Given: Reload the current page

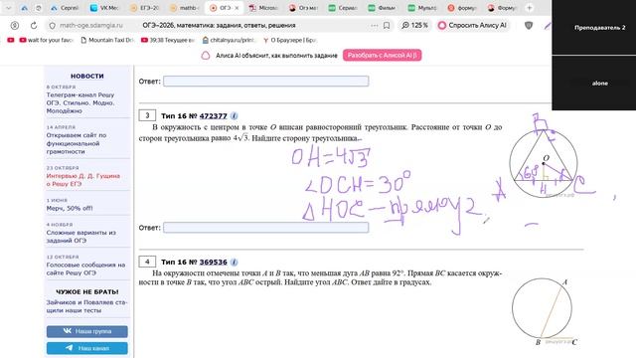Looking at the screenshot, I should 34,25.
